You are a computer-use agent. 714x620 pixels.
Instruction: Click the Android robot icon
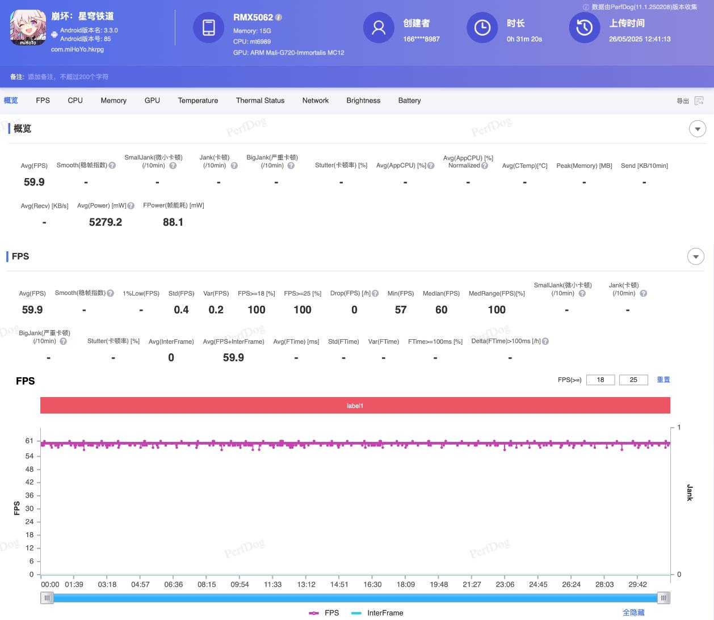point(54,35)
